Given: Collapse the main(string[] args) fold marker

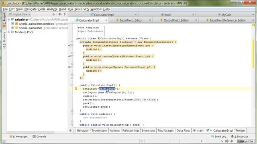Looking at the screenshot, I should (72, 124).
